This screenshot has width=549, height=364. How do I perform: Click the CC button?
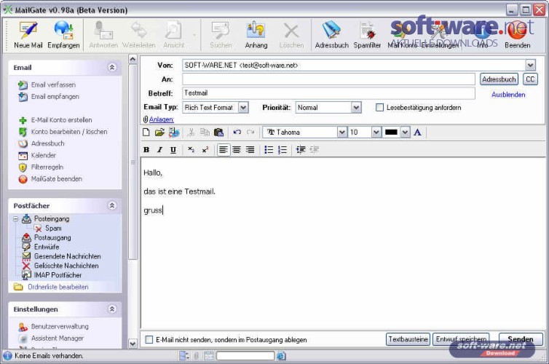coord(530,79)
